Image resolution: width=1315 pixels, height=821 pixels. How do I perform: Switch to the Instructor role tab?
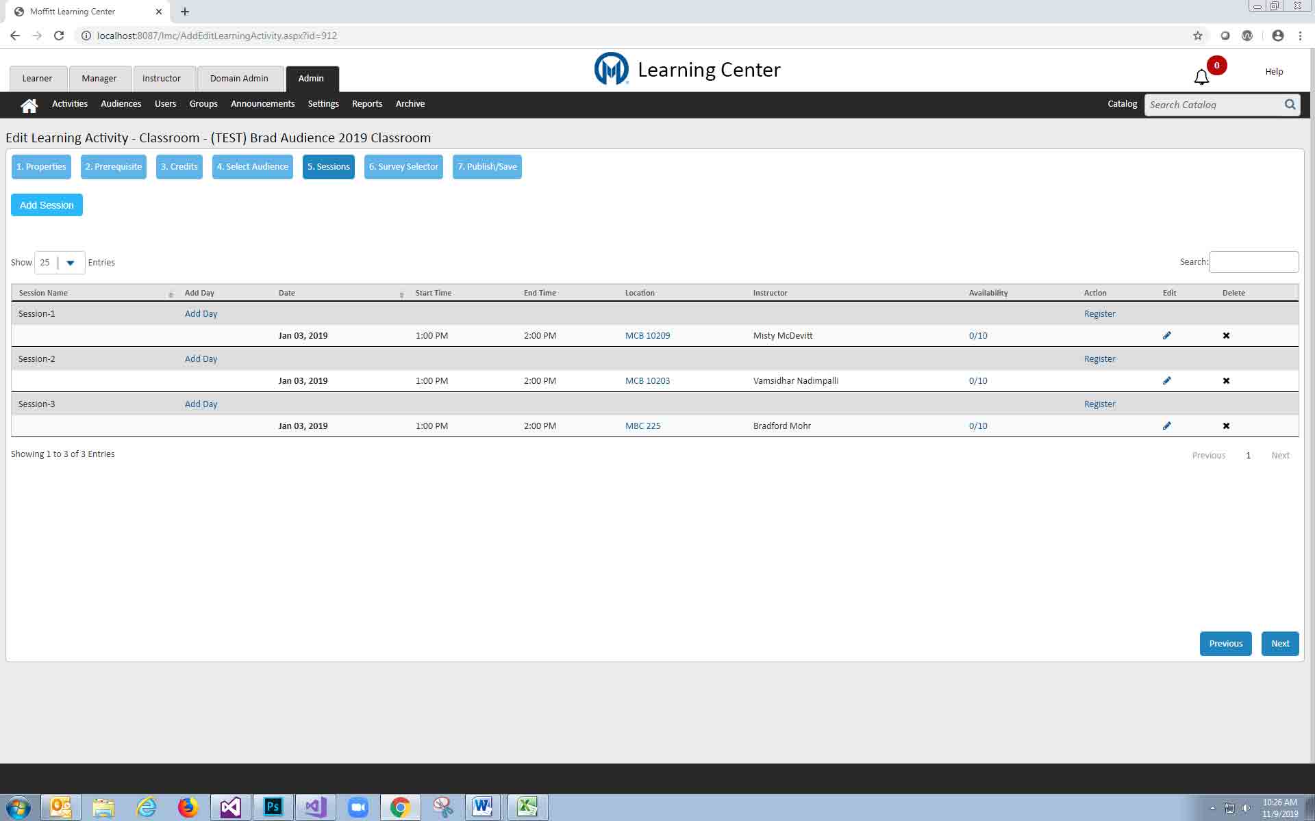tap(162, 79)
